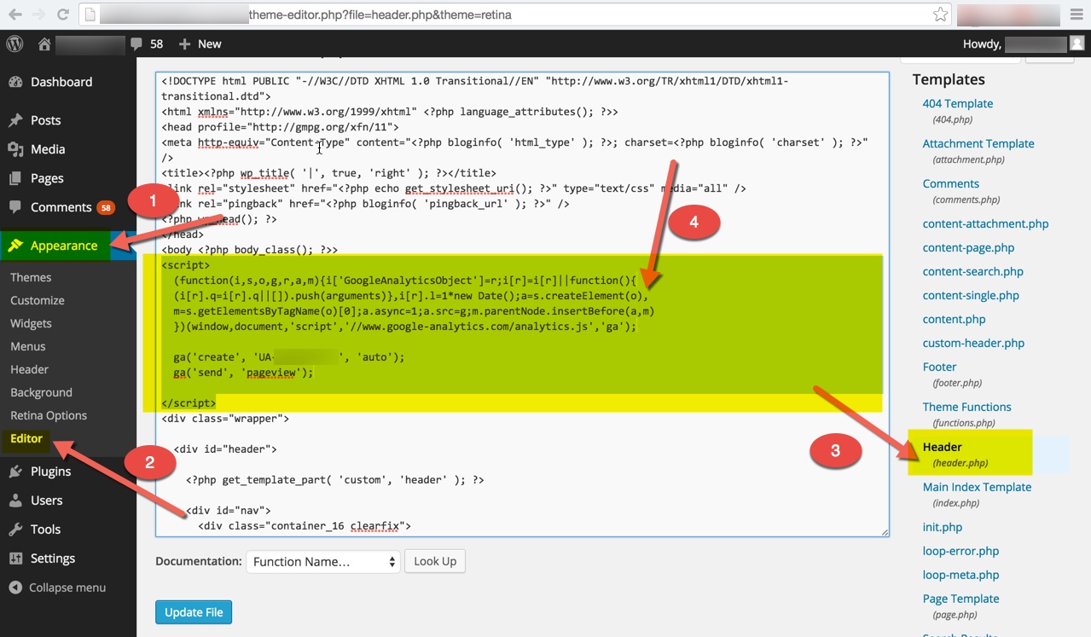Open content-search.php template
Image resolution: width=1091 pixels, height=637 pixels.
pos(973,271)
